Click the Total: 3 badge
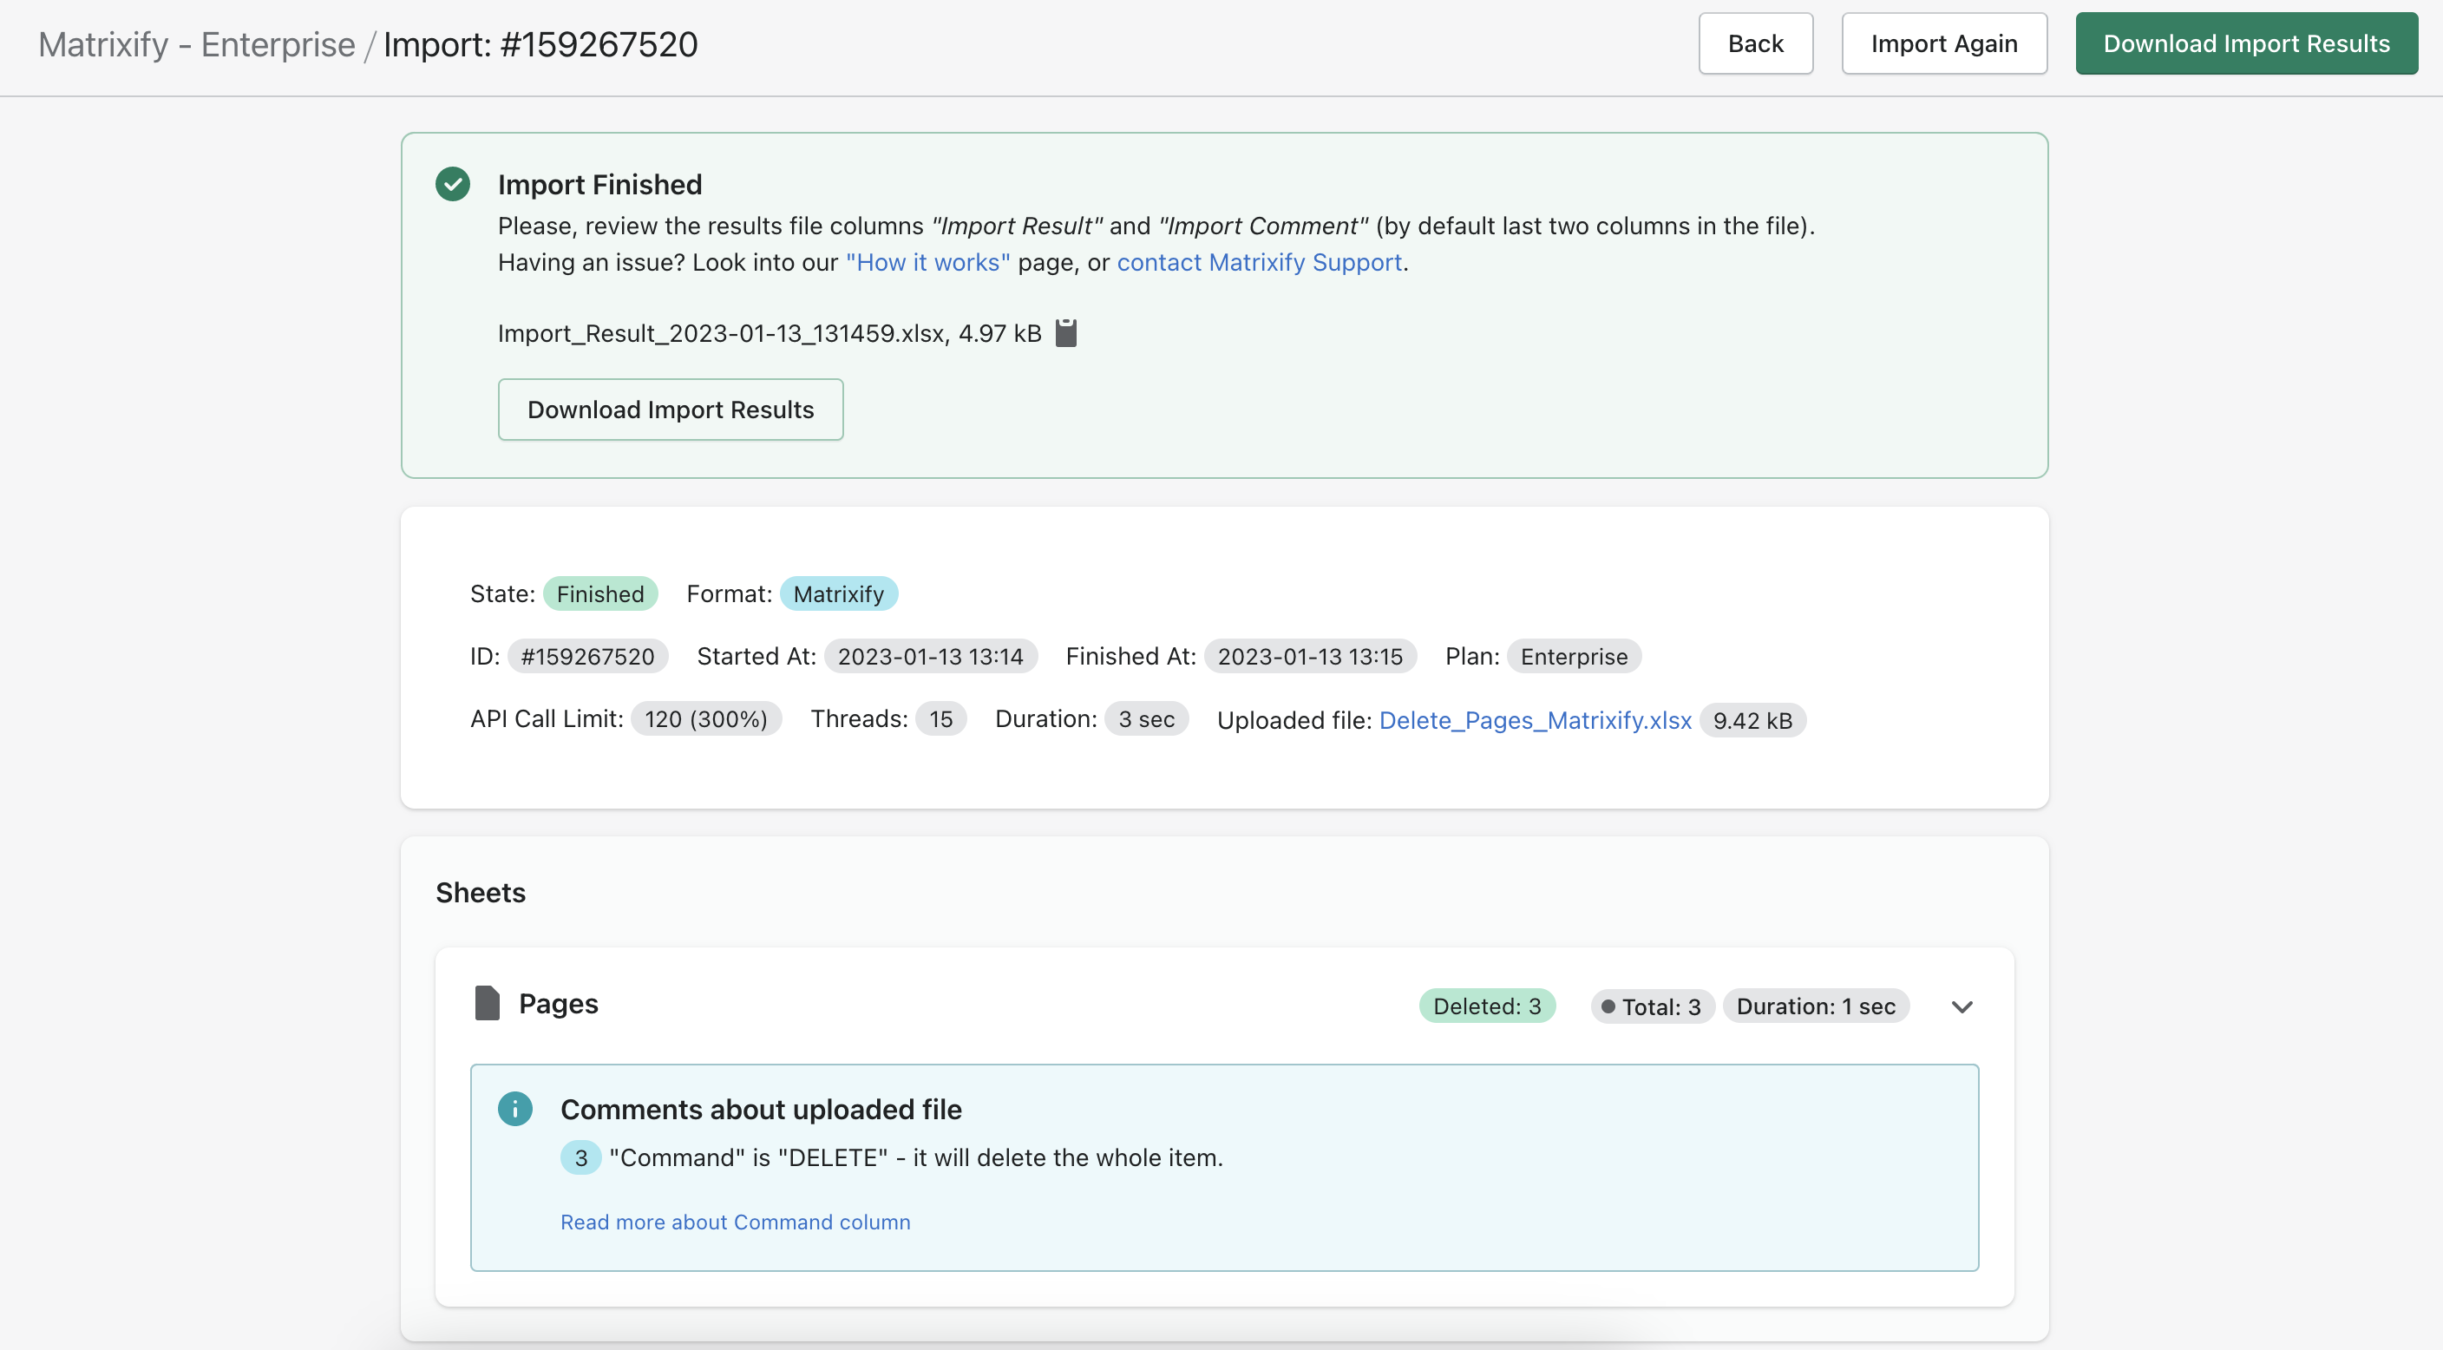The width and height of the screenshot is (2443, 1350). point(1651,1006)
